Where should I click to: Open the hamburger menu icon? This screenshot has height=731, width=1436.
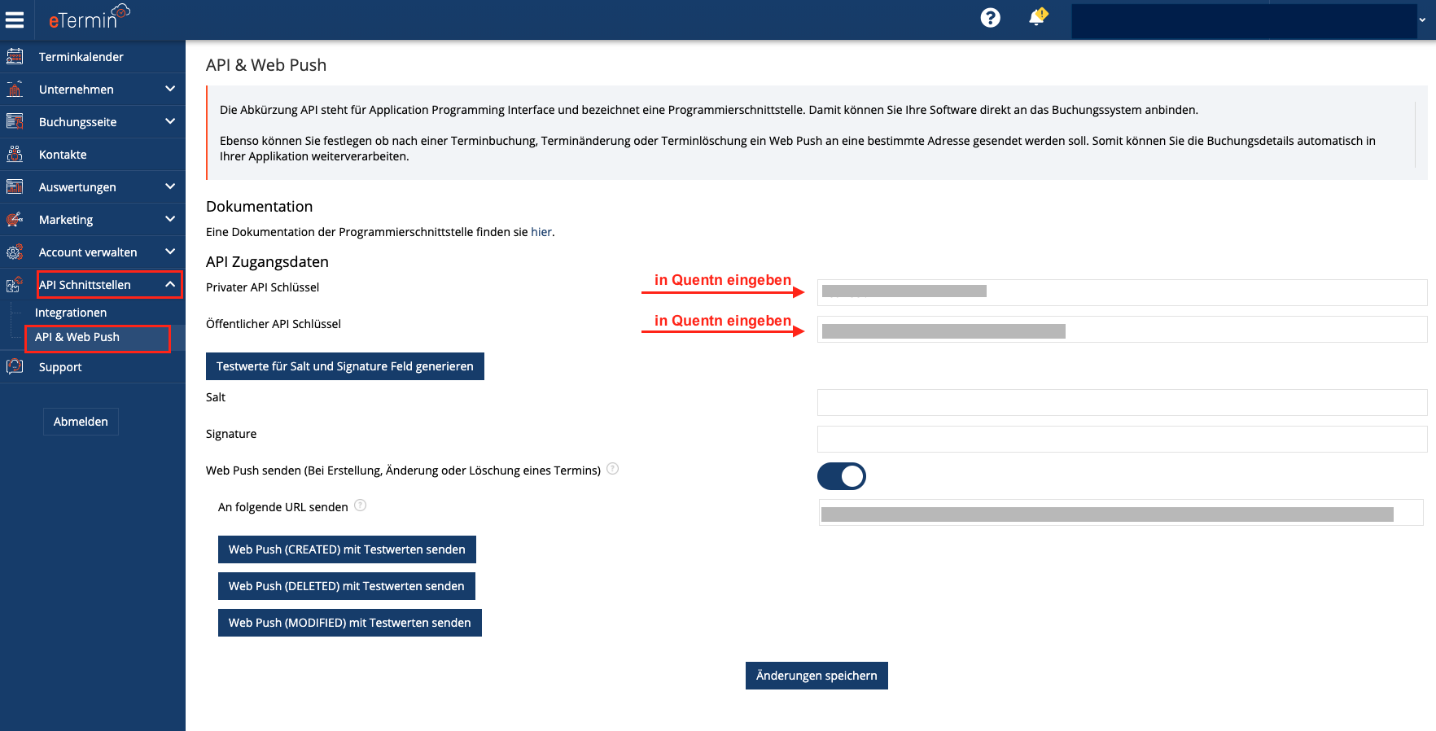tap(15, 20)
